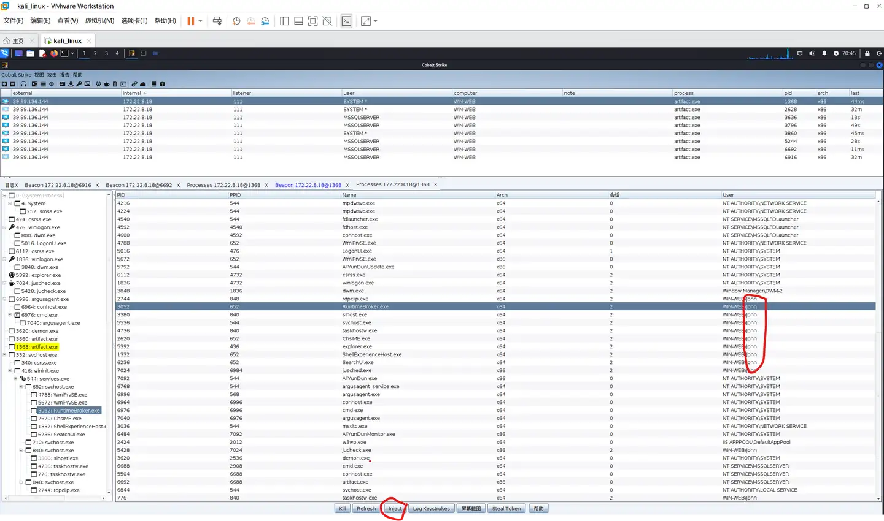The image size is (884, 521).
Task: Open the file manager folder icon in Kali panel
Action: pyautogui.click(x=30, y=53)
